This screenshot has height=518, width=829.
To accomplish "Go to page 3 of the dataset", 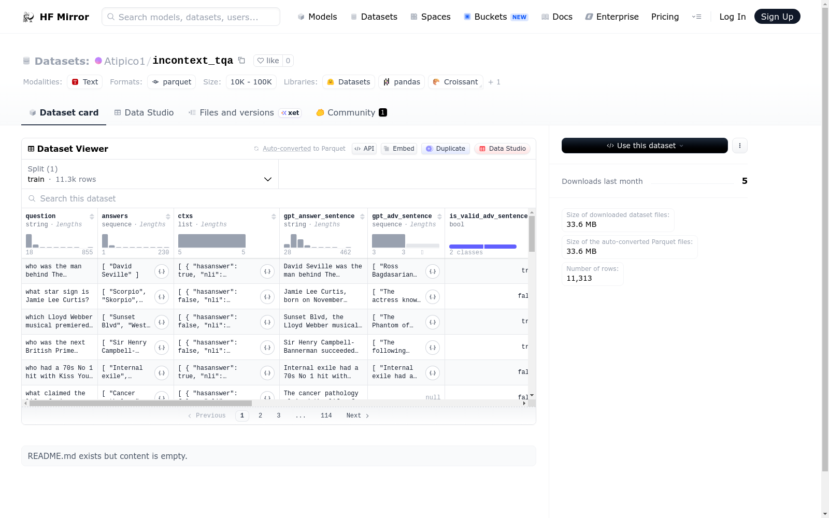I will click(278, 415).
